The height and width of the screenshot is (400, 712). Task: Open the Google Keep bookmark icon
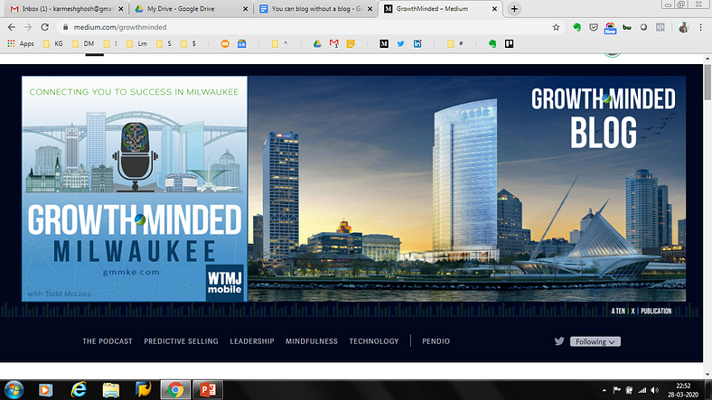click(x=351, y=43)
